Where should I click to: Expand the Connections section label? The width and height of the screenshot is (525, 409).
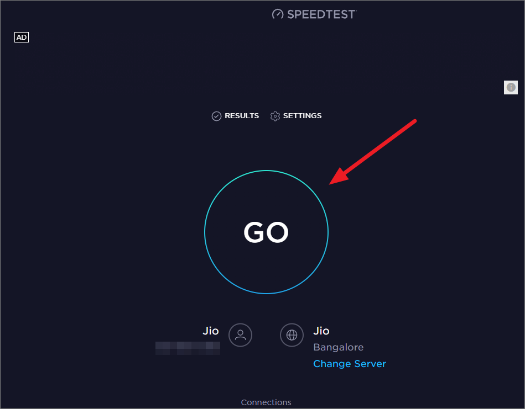pos(266,402)
